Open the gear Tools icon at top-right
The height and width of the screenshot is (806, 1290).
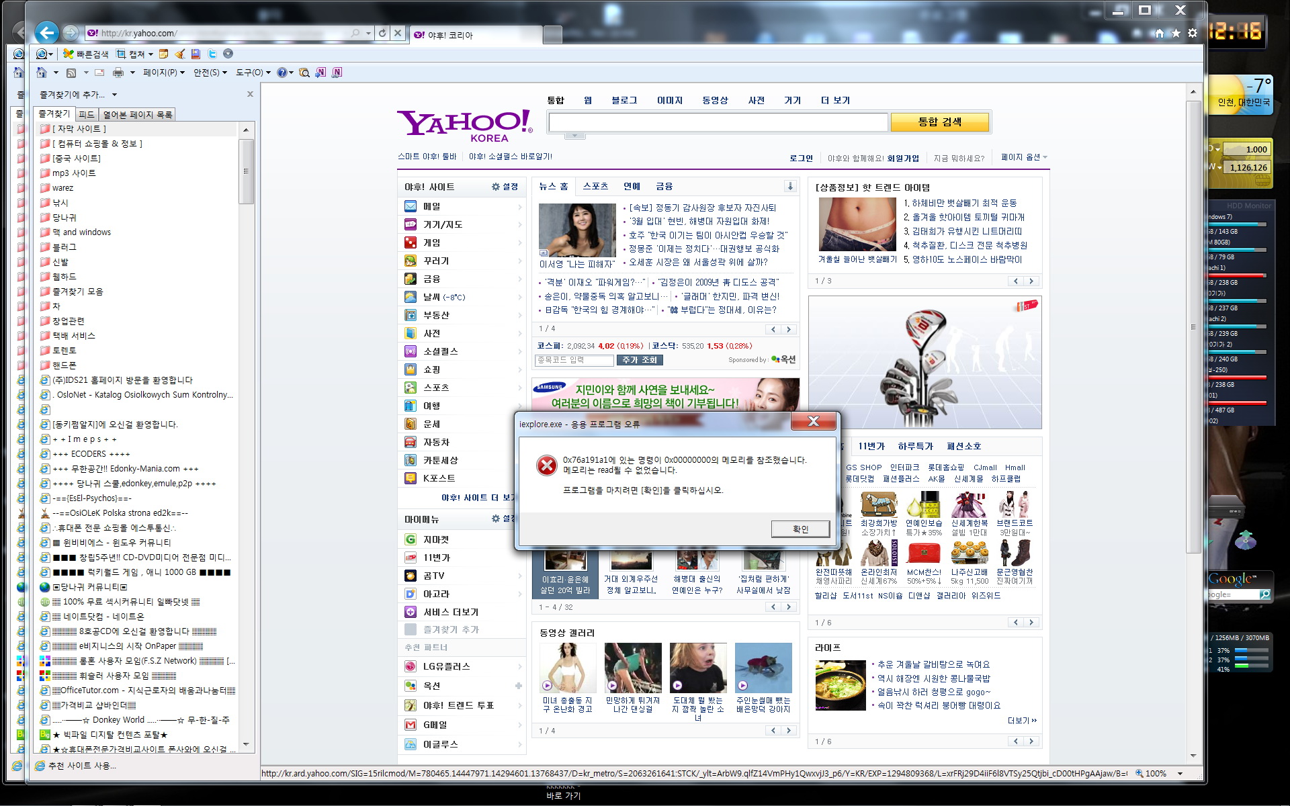click(1193, 34)
